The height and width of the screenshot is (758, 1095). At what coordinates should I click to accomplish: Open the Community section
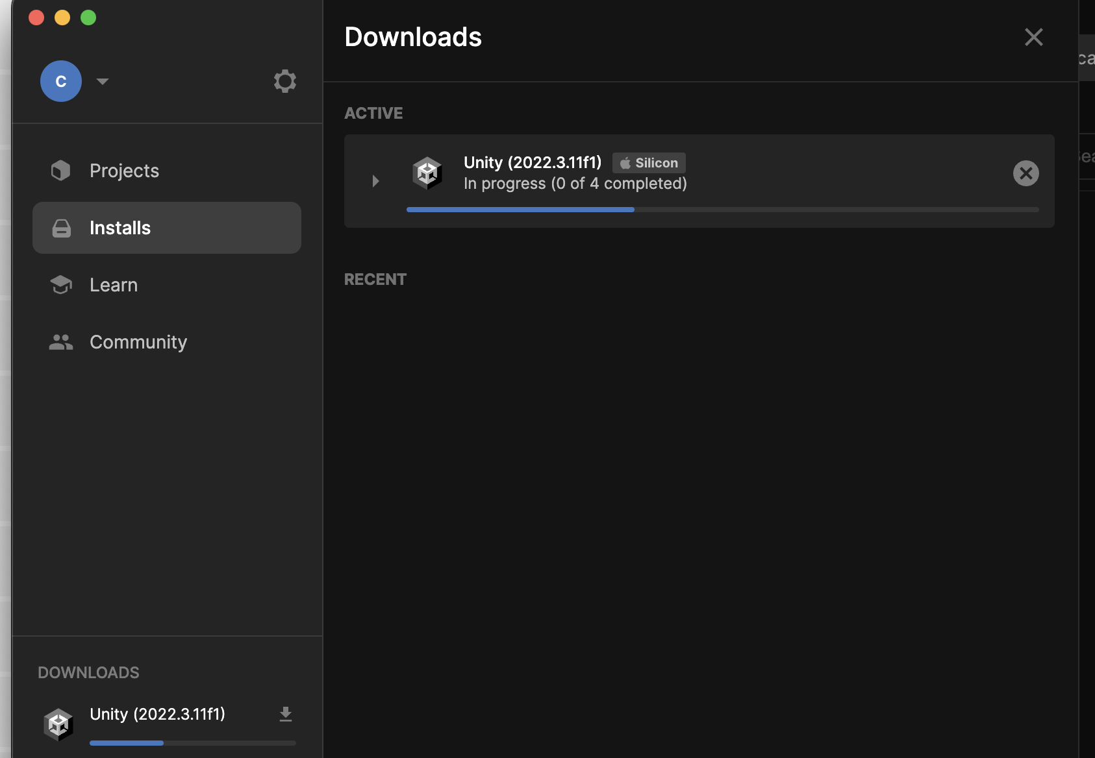point(167,342)
